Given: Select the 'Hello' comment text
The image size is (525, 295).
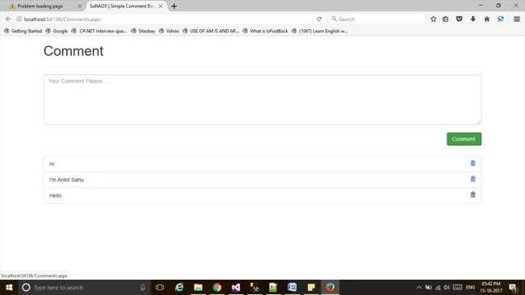Looking at the screenshot, I should pos(56,196).
